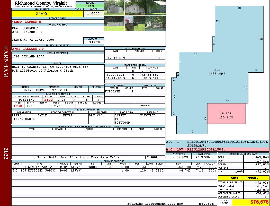Select the acres value 1.0000
Viewport: 270px width, 206px height.
(x=94, y=13)
